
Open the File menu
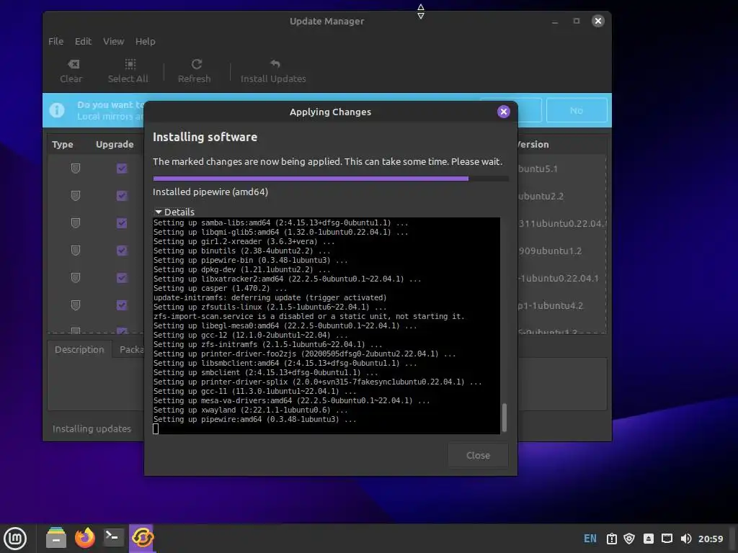pos(55,41)
